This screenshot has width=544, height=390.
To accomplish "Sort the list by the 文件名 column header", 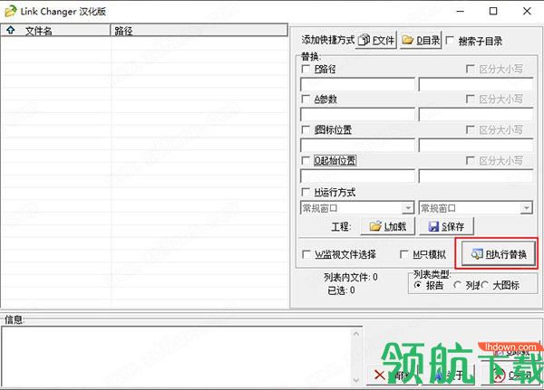I will (55, 31).
